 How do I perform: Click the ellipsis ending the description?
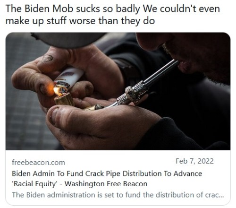click(x=221, y=195)
